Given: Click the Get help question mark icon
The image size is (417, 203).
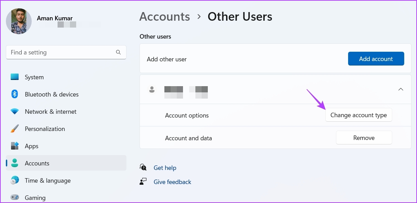Looking at the screenshot, I should point(143,167).
